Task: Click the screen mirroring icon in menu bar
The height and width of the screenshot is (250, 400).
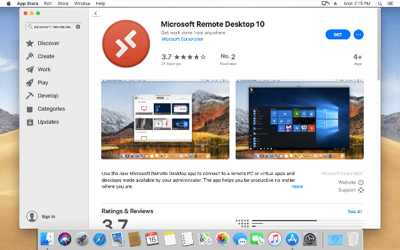Action: [325, 4]
